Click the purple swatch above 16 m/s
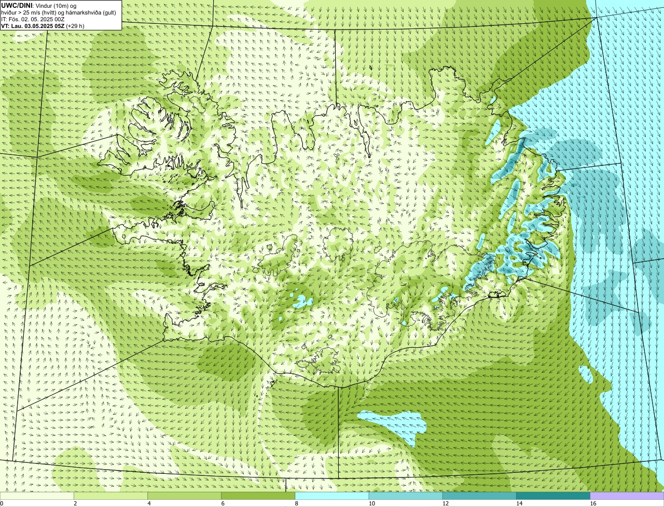 pyautogui.click(x=627, y=496)
